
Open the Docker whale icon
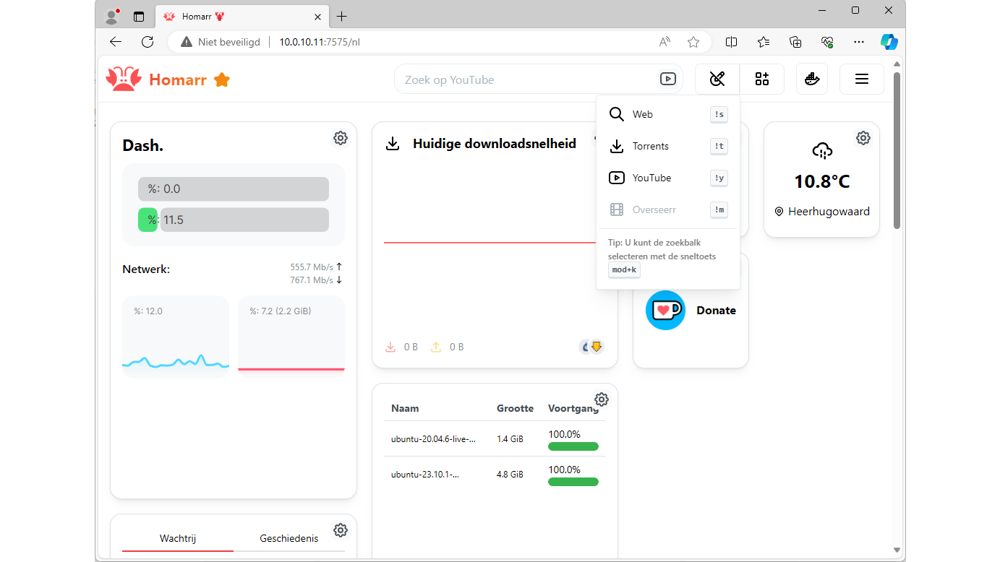(812, 79)
